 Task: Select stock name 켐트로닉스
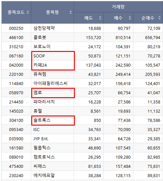pyautogui.click(x=44, y=157)
